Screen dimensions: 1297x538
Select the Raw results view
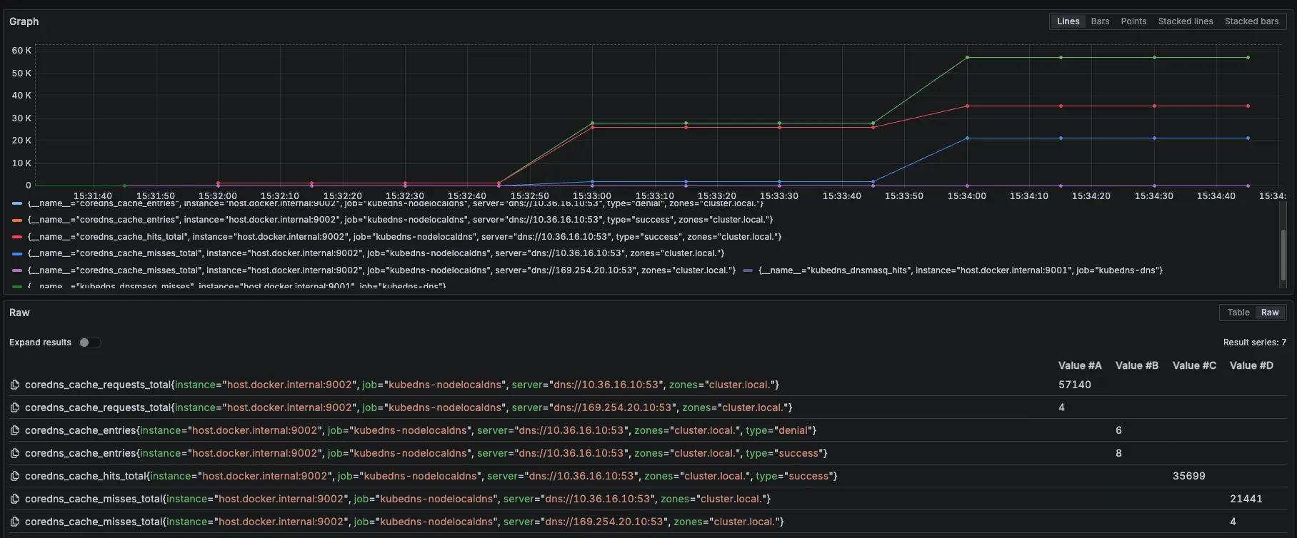[1270, 313]
